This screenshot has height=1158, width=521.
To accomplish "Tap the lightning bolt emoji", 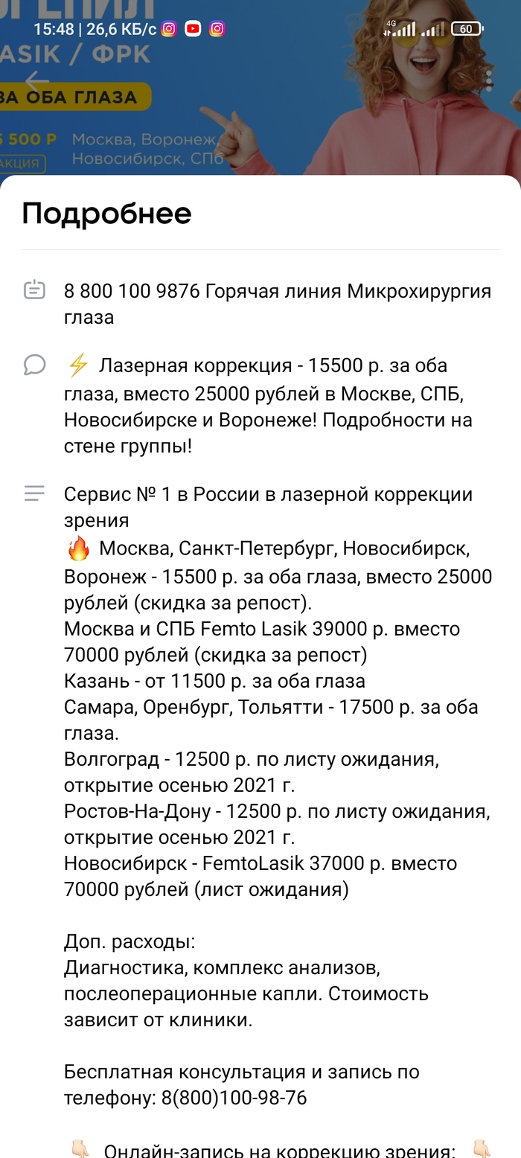I will point(78,365).
